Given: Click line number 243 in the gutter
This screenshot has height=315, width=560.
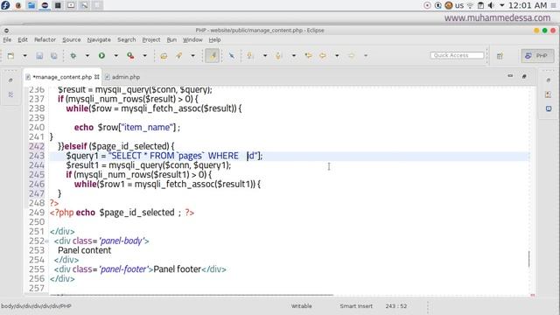Looking at the screenshot, I should click(x=37, y=156).
